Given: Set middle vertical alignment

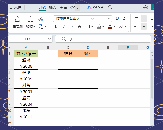Looking at the screenshot, I should pyautogui.click(x=144, y=19).
